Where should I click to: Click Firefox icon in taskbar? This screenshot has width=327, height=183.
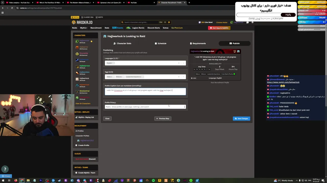coord(16,180)
